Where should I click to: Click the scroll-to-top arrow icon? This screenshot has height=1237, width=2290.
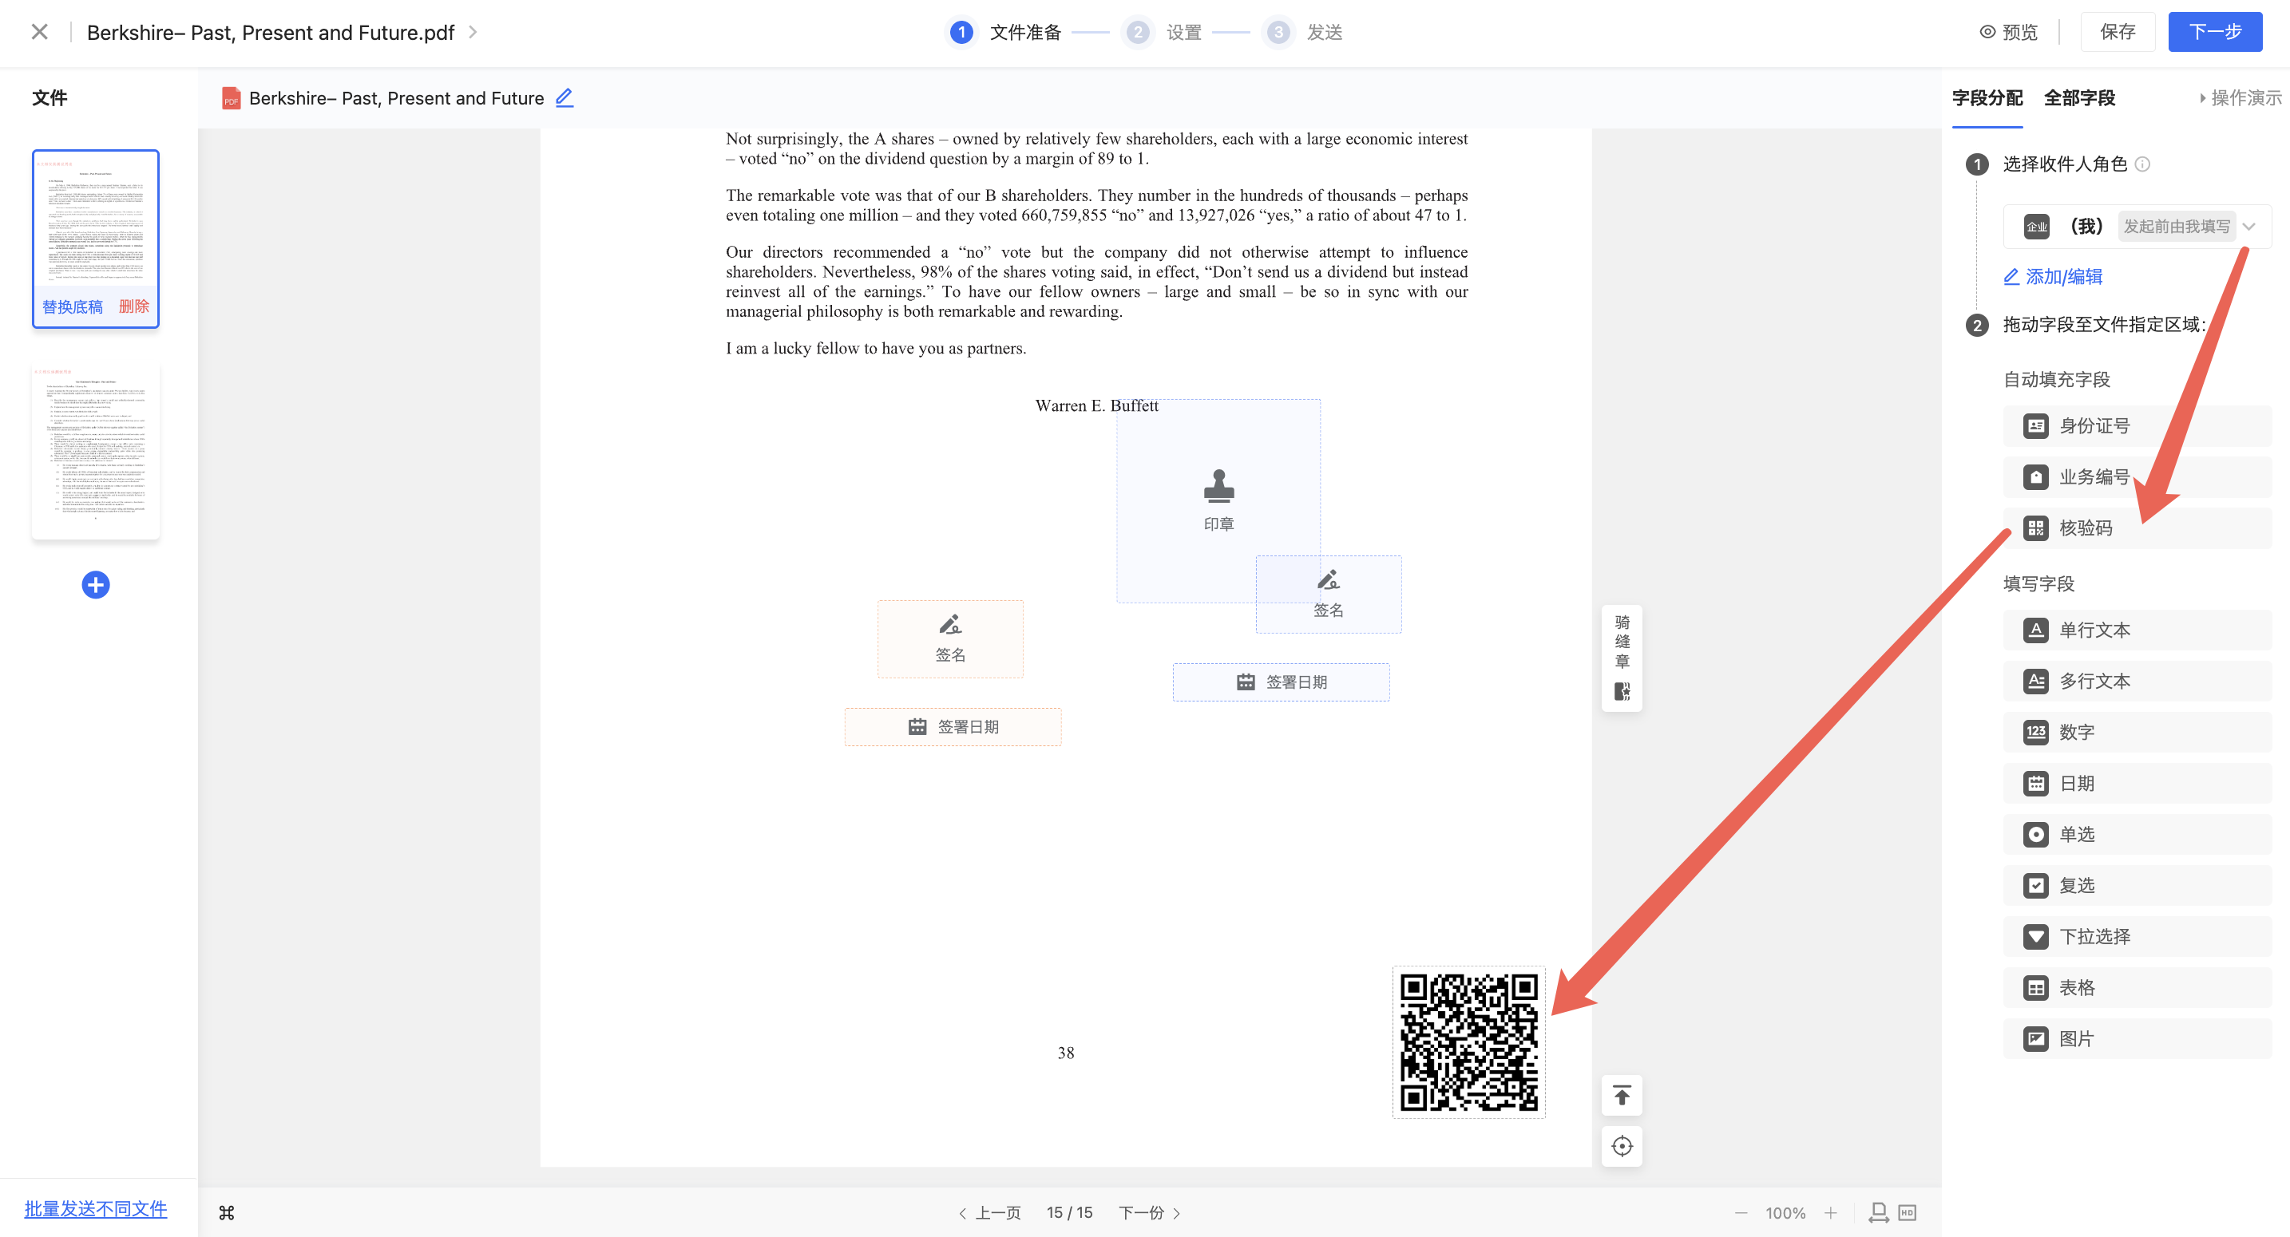[x=1622, y=1096]
